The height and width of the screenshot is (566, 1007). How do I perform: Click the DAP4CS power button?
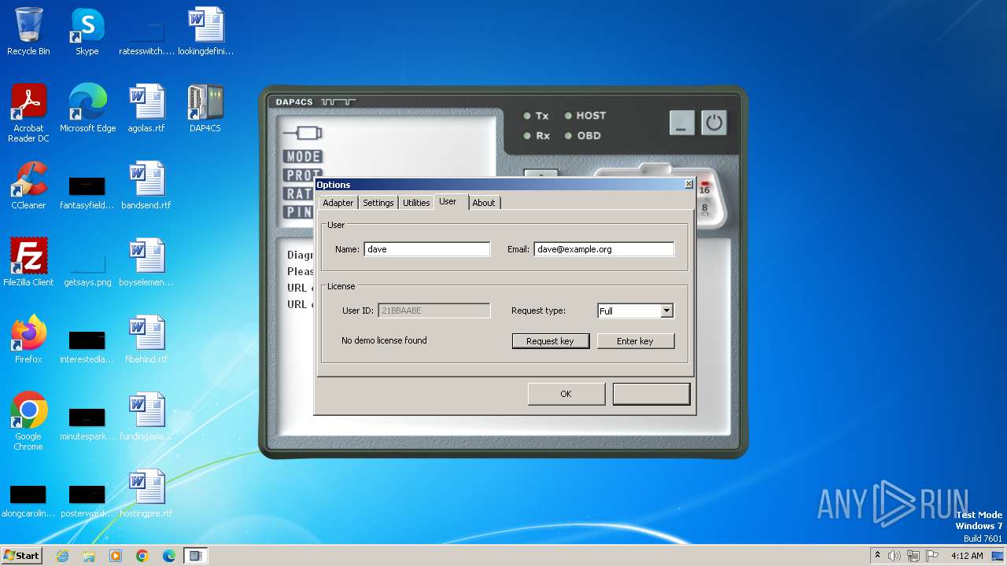(x=714, y=123)
